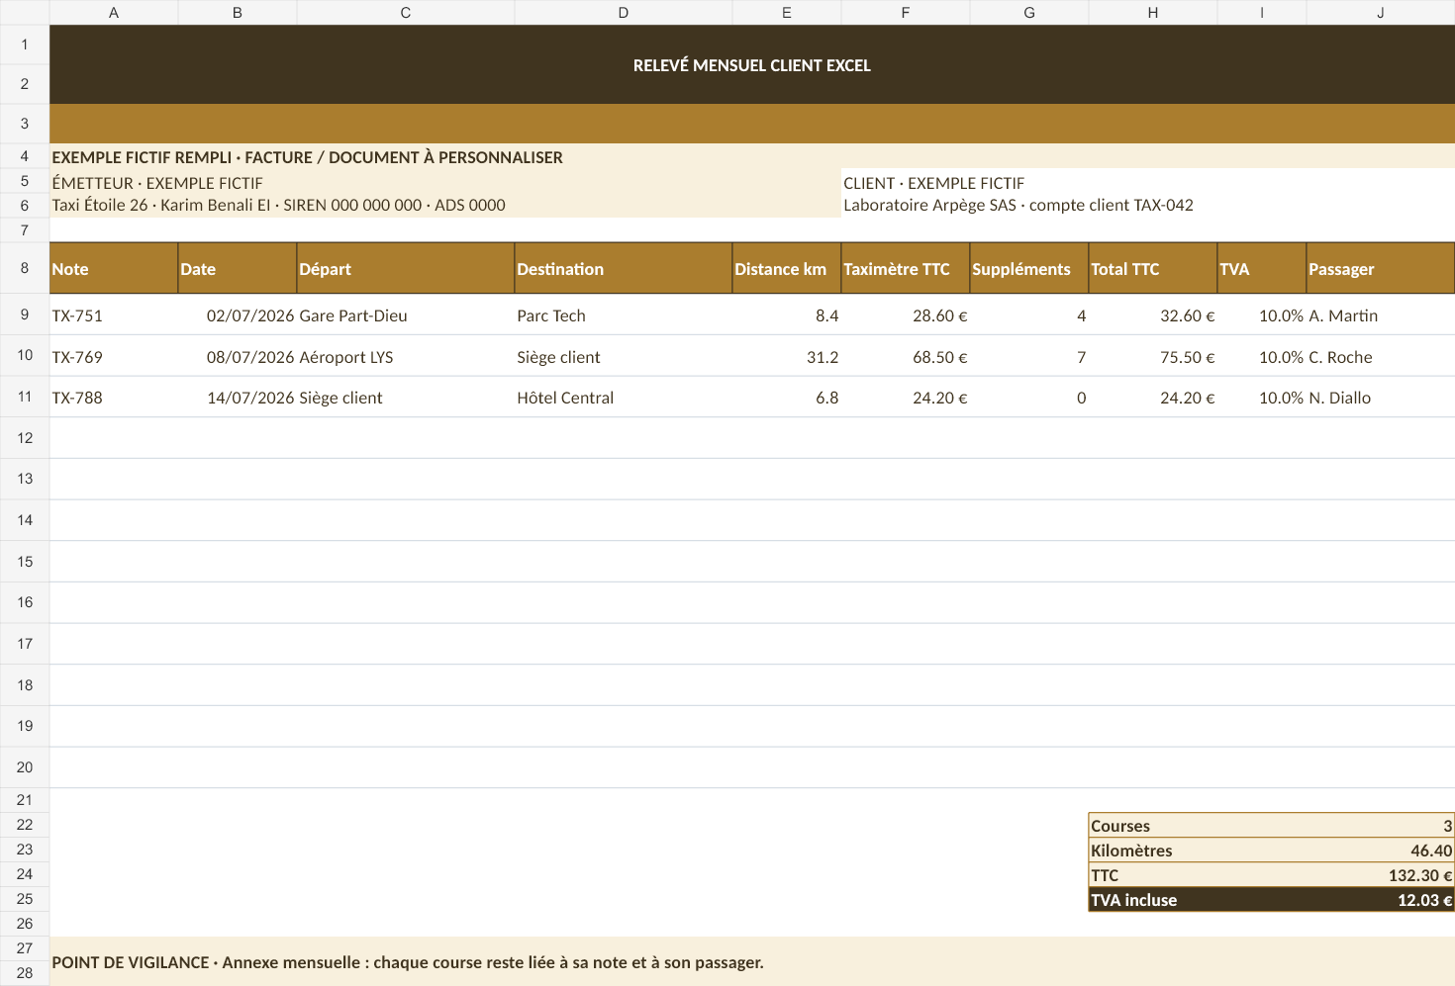Select the Distance km header cell
The image size is (1455, 986).
pos(787,268)
